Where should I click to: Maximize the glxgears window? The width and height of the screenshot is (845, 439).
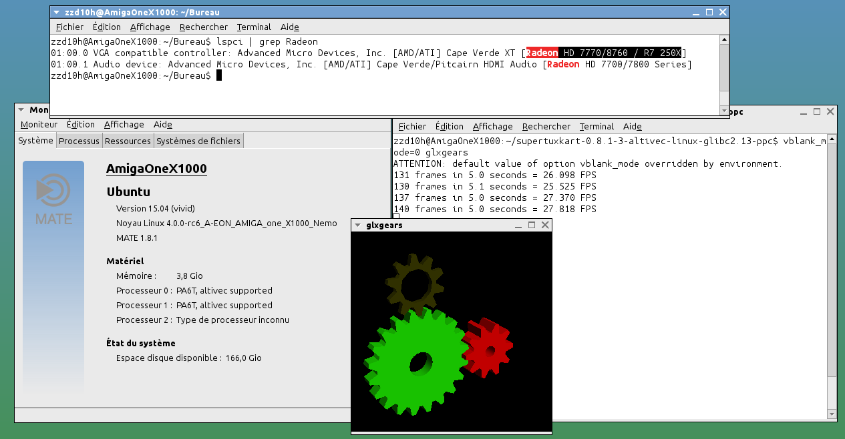[x=532, y=226]
